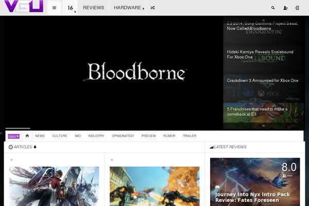The height and width of the screenshot is (206, 309).
Task: Like the first article with heart icon
Action: (x=11, y=160)
